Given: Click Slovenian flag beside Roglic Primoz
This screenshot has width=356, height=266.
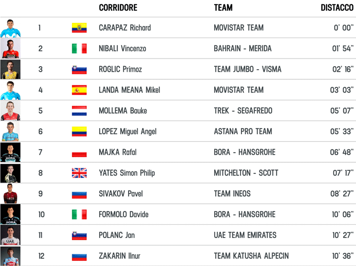Looking at the screenshot, I should pos(79,70).
